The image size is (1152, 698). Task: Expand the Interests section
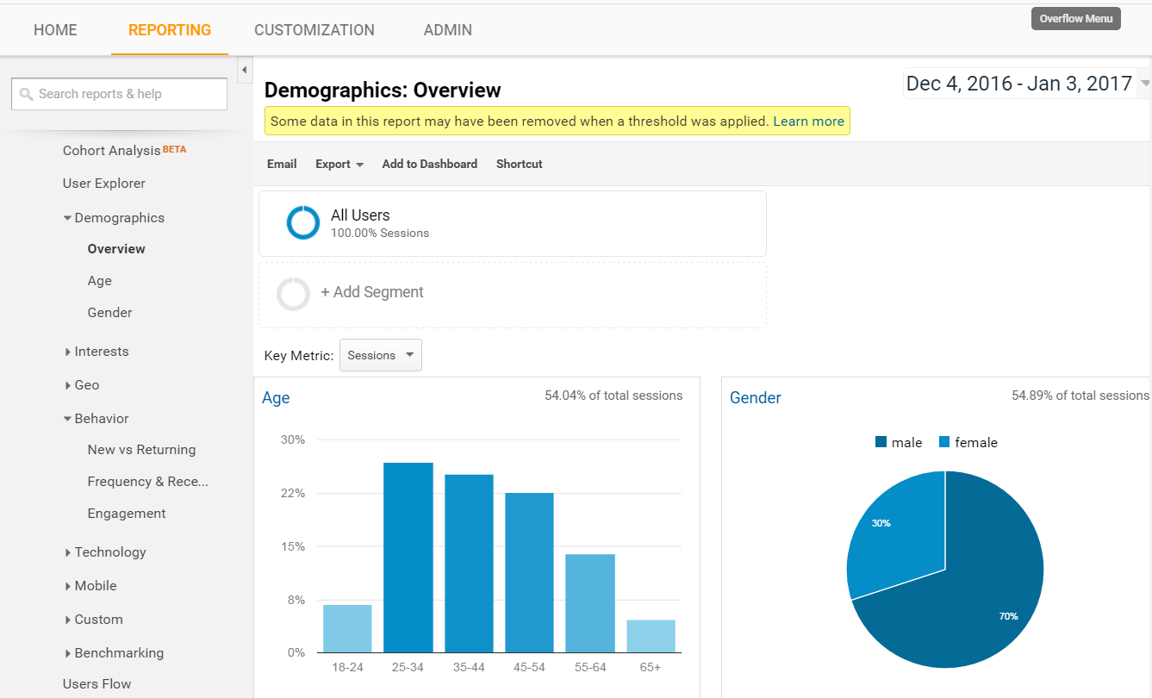point(97,352)
